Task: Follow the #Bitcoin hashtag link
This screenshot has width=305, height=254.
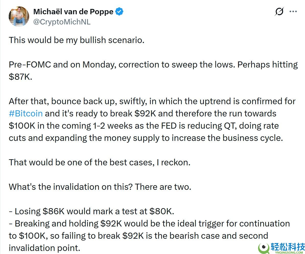Action: tap(26, 113)
